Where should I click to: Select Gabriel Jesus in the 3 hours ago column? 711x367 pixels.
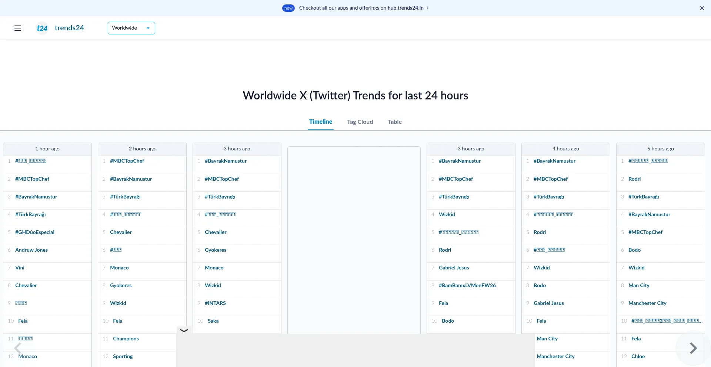[x=454, y=268]
